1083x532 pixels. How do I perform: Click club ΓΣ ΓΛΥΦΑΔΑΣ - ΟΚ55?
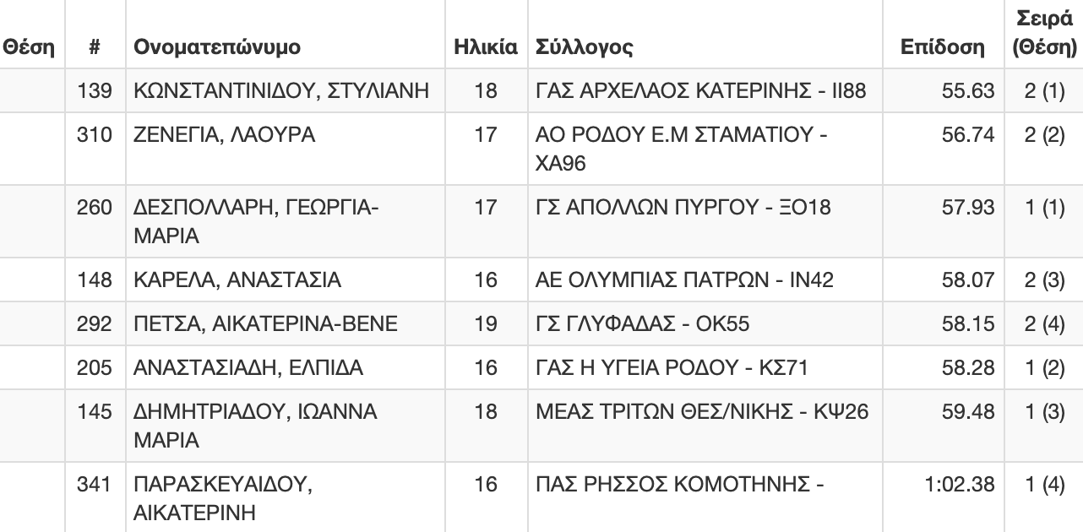(x=643, y=323)
